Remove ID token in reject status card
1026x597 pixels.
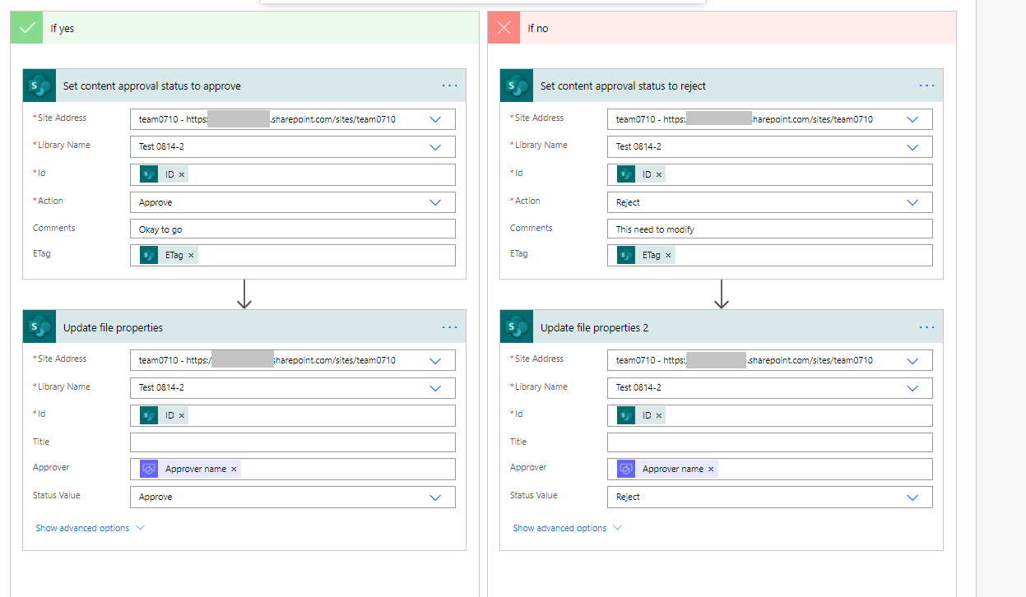pos(659,175)
